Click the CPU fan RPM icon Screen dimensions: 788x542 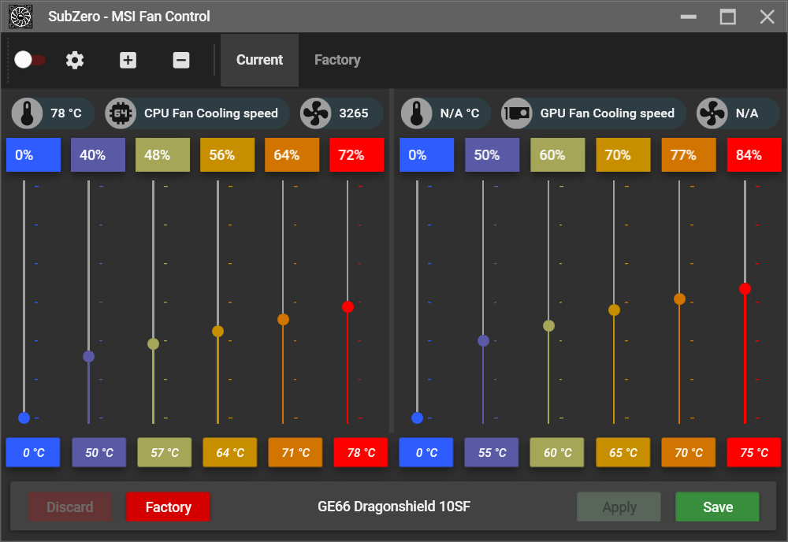point(316,113)
